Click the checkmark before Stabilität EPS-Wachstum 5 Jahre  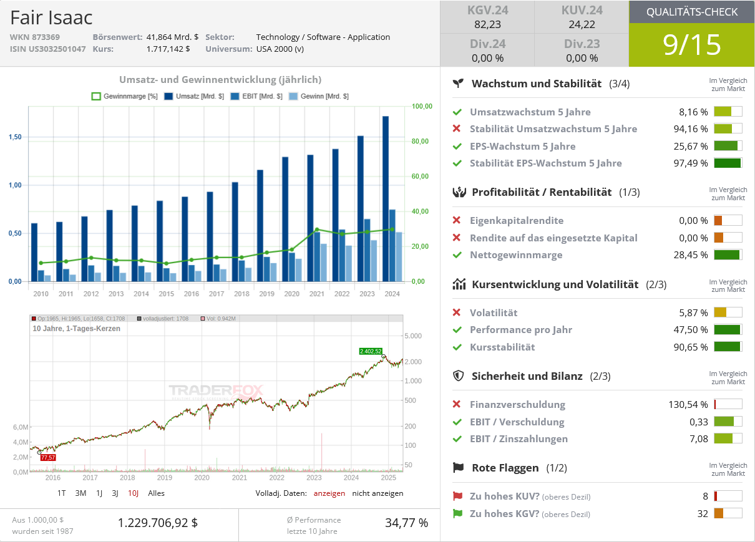[457, 163]
